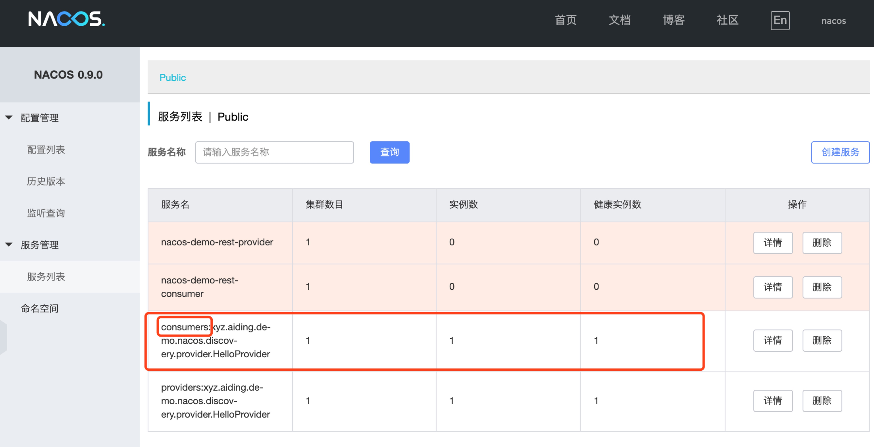Screen dimensions: 874x447
Task: Click the 服务名称 search input field
Action: (x=275, y=152)
